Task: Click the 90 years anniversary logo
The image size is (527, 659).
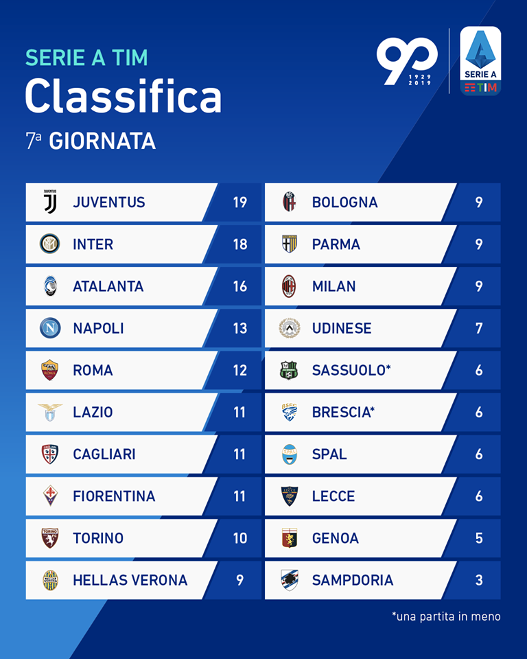Action: [x=407, y=61]
